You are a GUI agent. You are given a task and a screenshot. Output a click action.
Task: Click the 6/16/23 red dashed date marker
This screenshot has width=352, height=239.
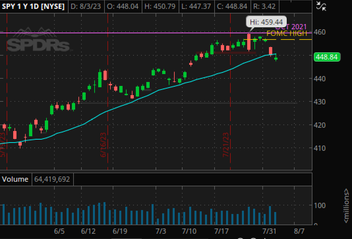103,145
